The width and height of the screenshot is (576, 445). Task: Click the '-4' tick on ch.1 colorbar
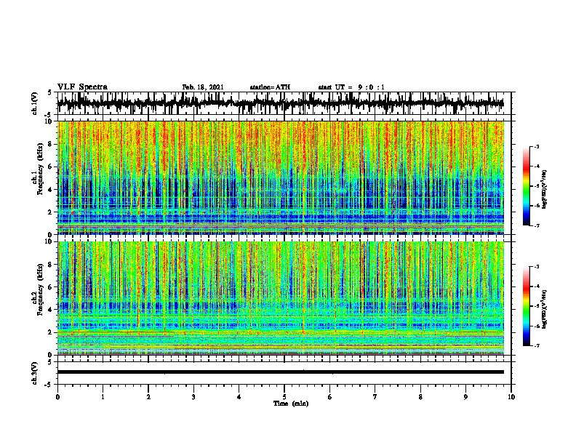click(x=537, y=167)
